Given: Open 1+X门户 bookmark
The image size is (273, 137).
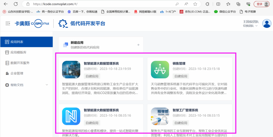Looking at the screenshot, I should 168,12.
